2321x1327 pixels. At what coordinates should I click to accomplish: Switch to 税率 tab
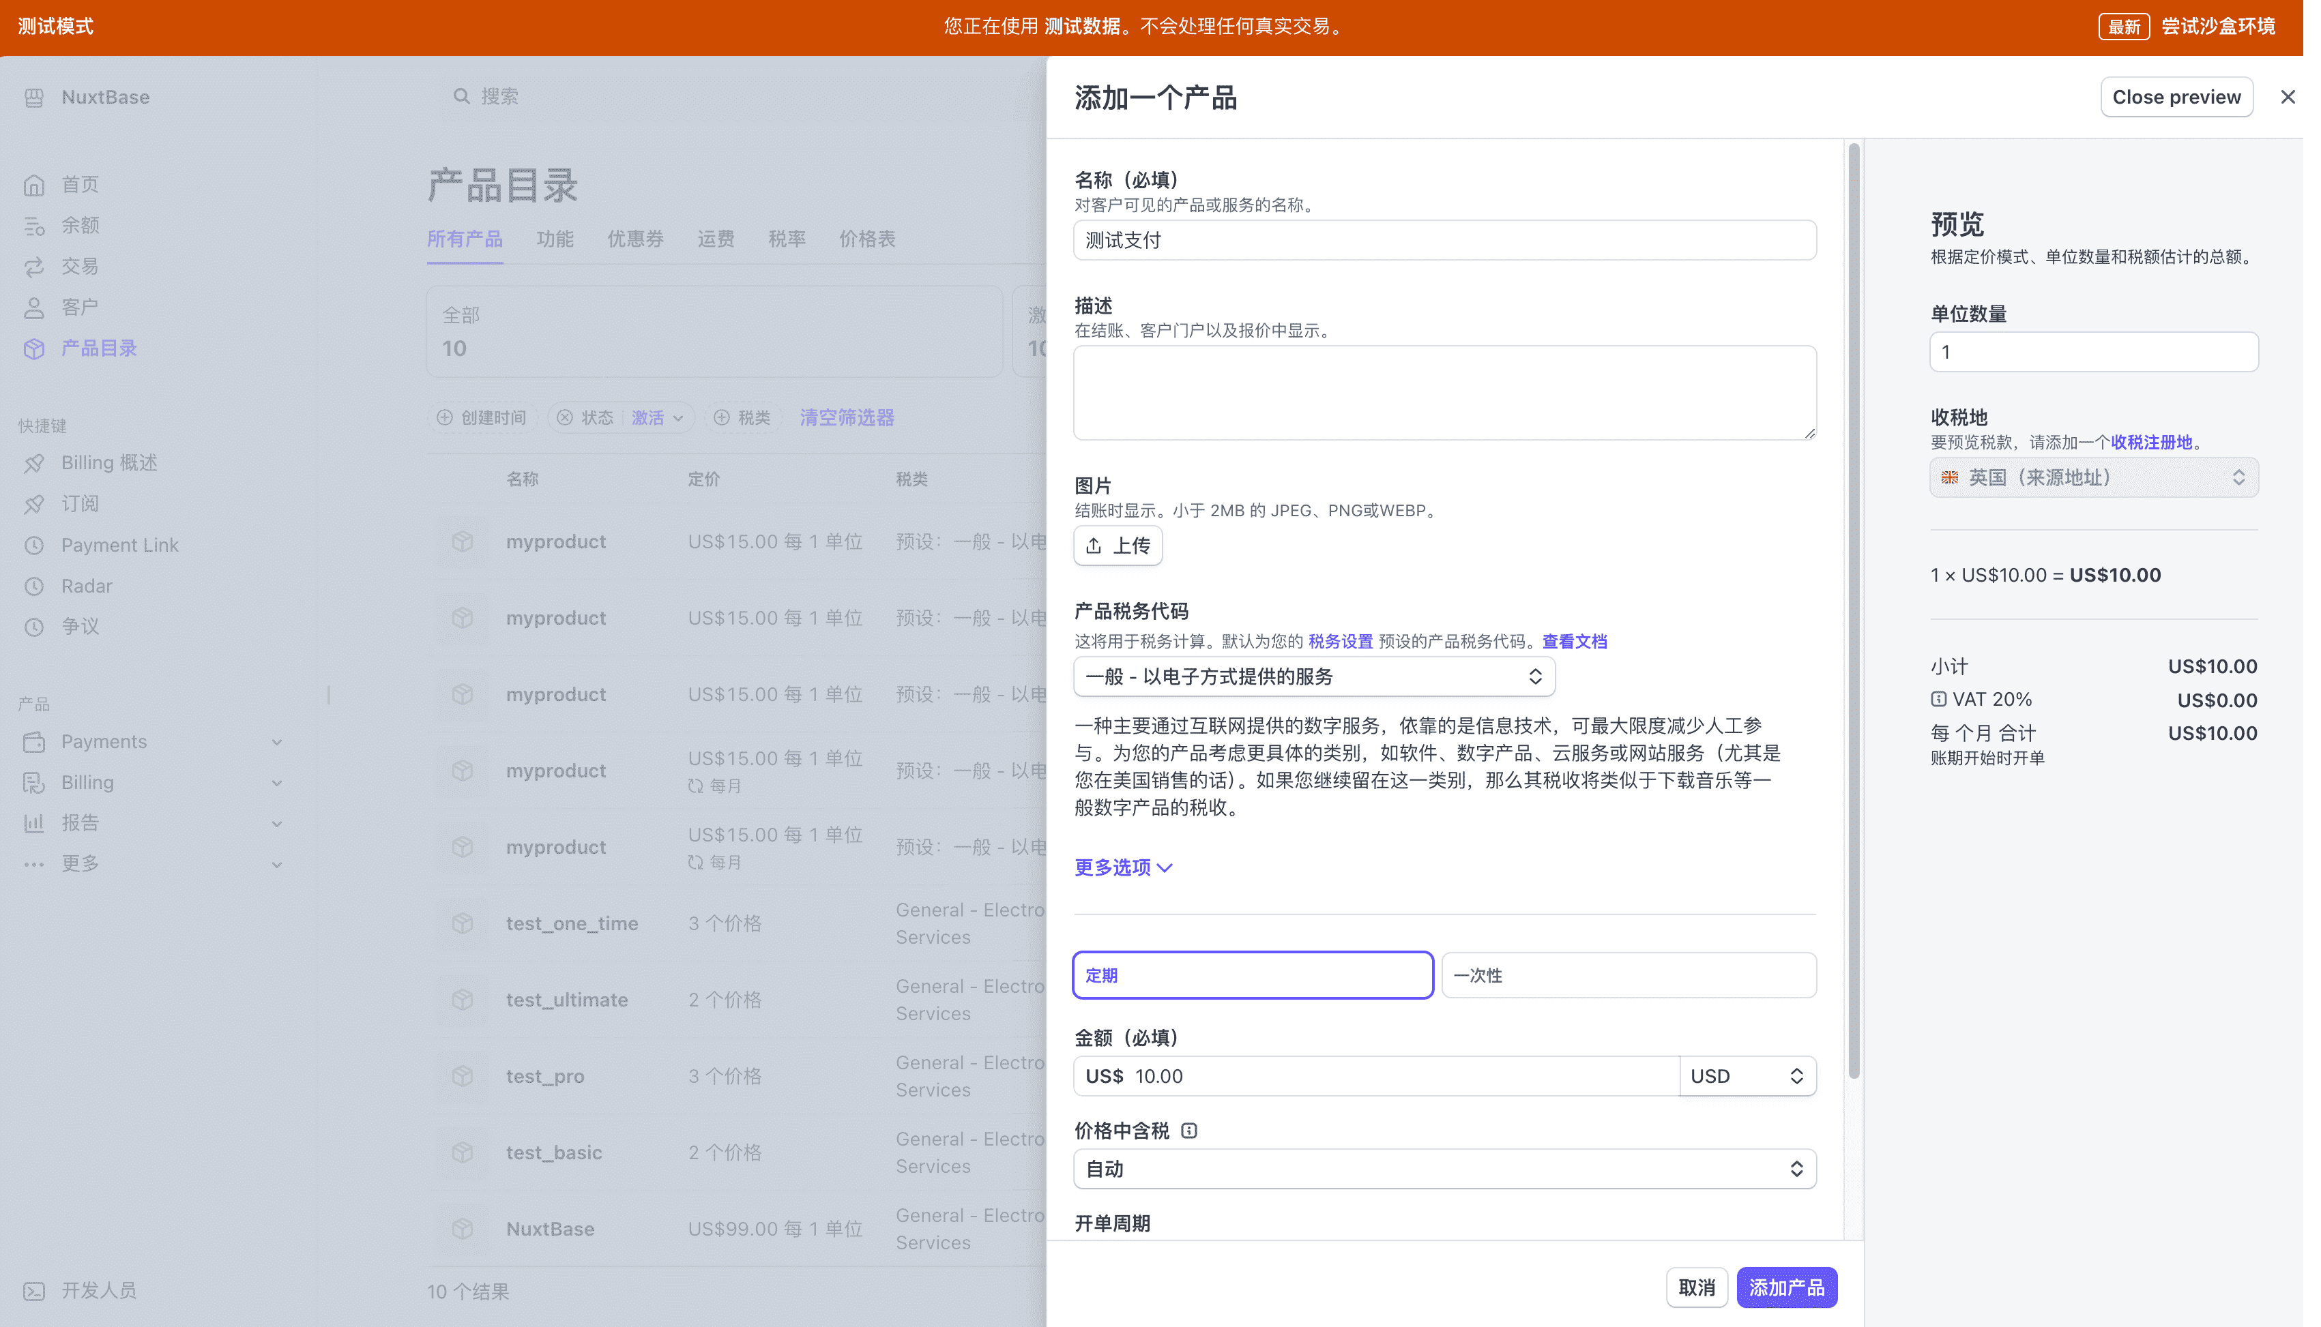787,239
